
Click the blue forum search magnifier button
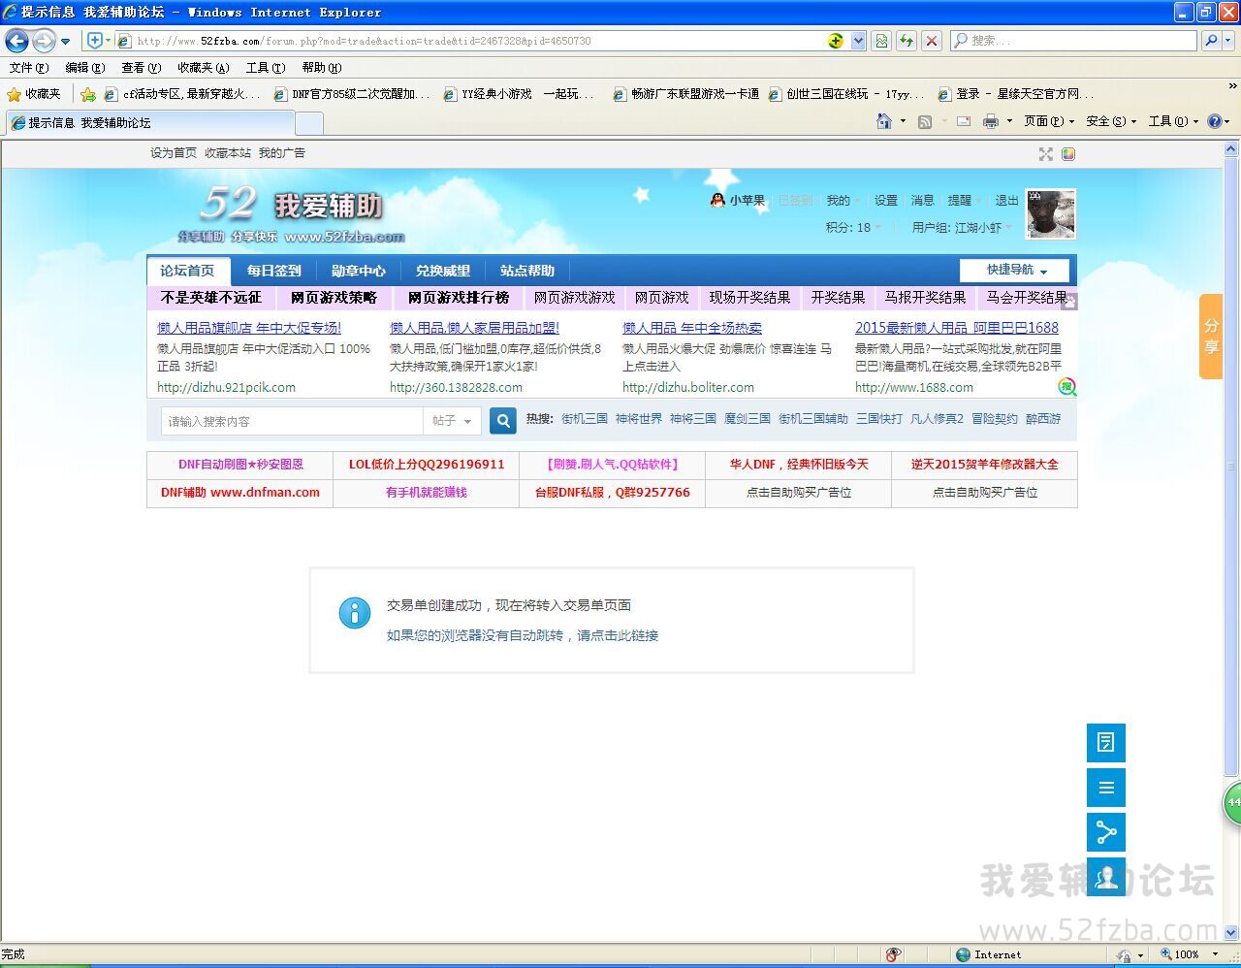[x=503, y=421]
